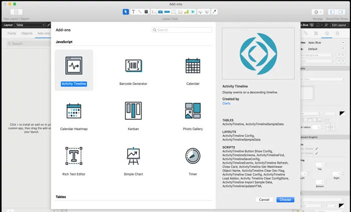Click the Aa formatting bar icon
Image resolution: width=351 pixels, height=212 pixels.
tap(326, 25)
